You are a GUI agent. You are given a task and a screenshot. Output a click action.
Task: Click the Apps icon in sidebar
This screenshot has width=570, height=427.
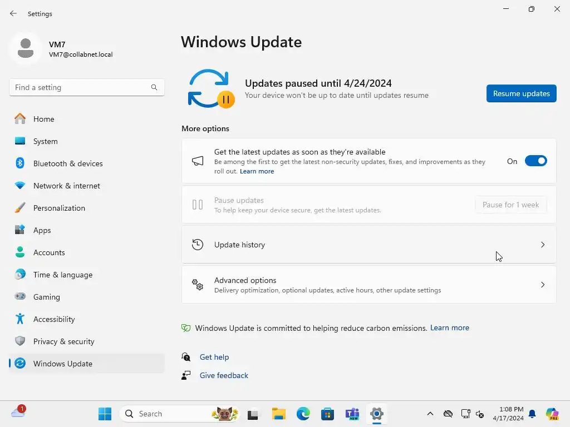tap(20, 230)
